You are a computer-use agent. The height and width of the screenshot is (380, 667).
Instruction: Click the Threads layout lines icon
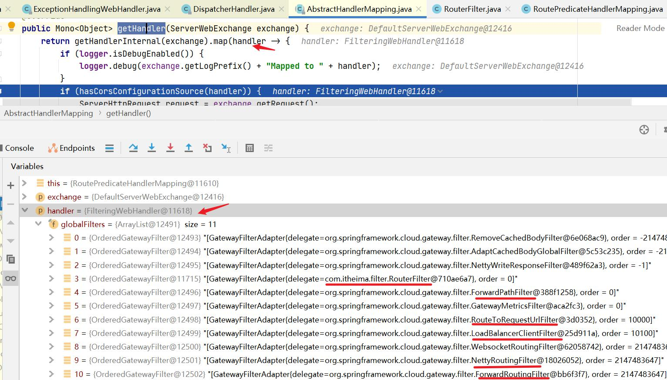(109, 148)
